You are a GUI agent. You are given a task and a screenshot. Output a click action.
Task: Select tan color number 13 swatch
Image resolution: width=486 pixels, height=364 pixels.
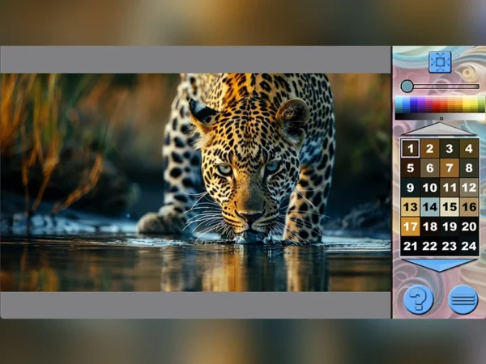coord(410,207)
